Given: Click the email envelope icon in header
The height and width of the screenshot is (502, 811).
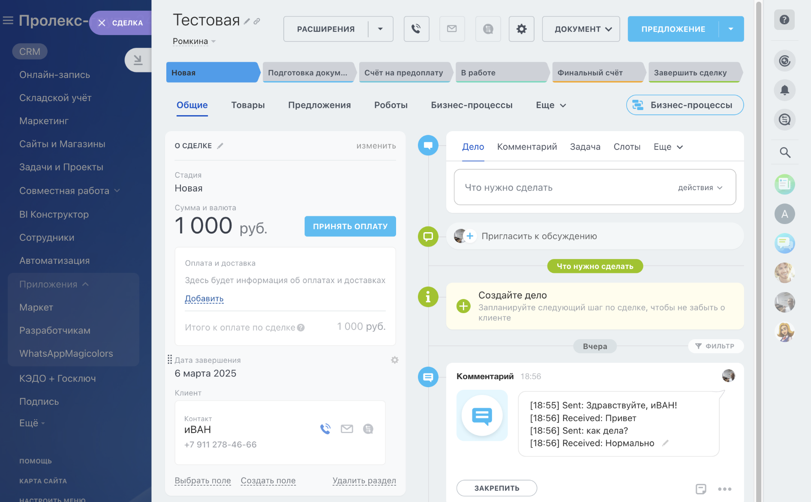Looking at the screenshot, I should click(x=452, y=29).
